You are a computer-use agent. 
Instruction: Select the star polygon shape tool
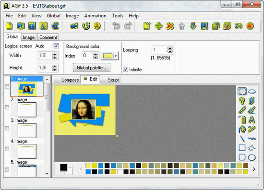point(252,148)
